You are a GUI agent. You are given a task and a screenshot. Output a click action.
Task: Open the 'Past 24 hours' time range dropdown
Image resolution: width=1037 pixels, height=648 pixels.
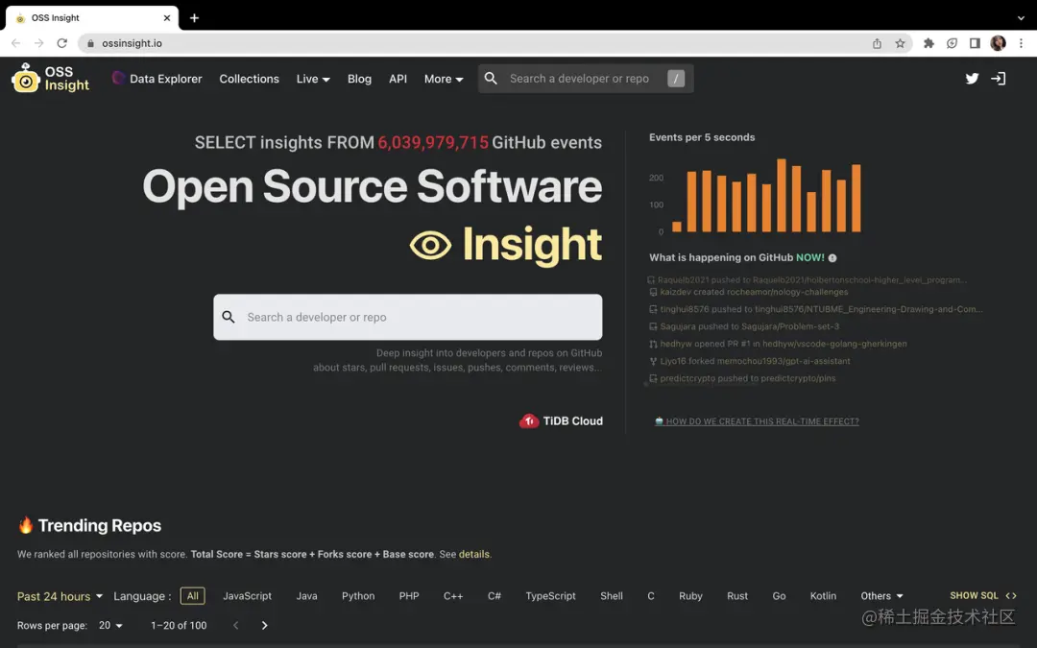pyautogui.click(x=58, y=596)
